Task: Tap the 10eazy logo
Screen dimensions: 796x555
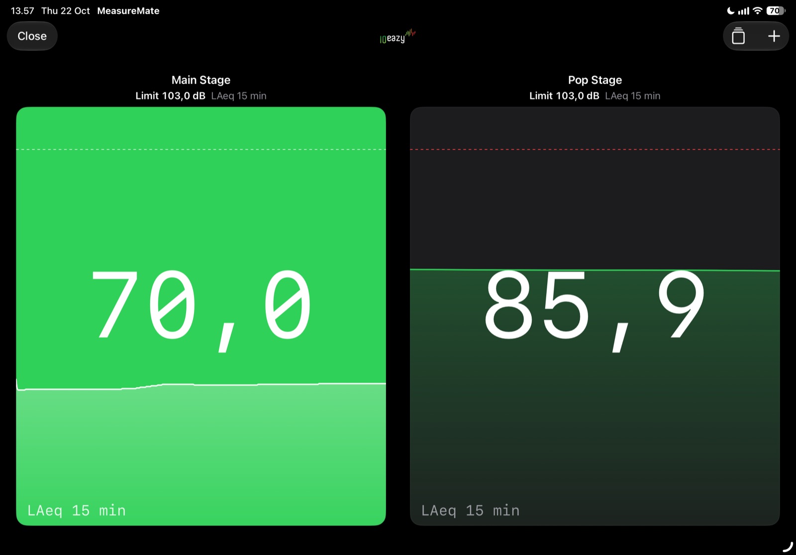Action: 398,36
